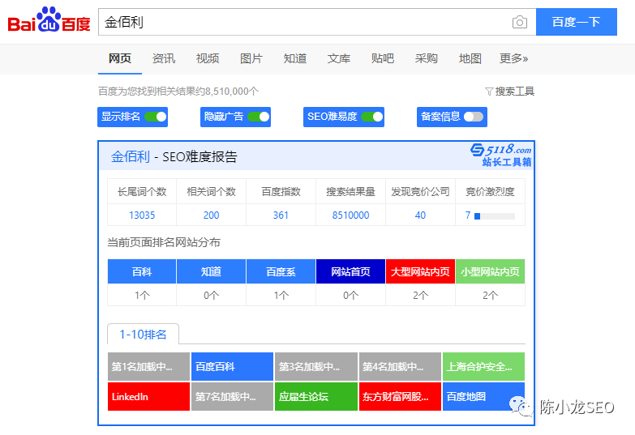Image resolution: width=635 pixels, height=435 pixels.
Task: Select the 1-10排名 tab
Action: pos(143,335)
